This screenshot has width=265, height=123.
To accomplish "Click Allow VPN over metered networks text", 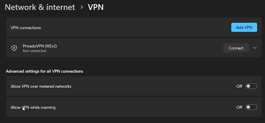I will tap(41, 86).
